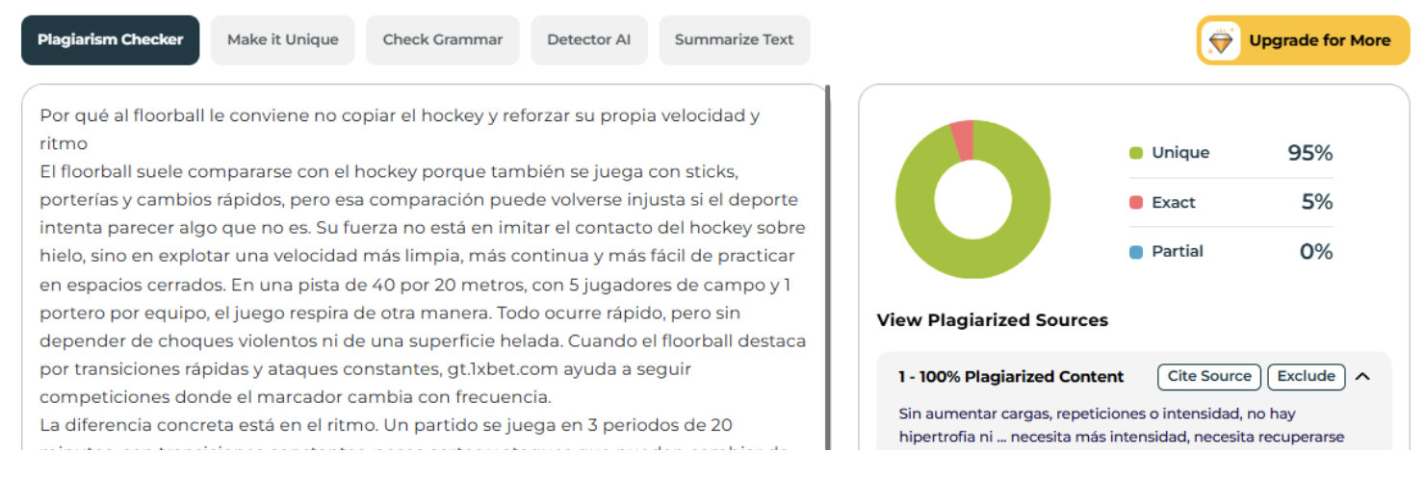Select the Detector AI tab
The width and height of the screenshot is (1425, 477).
589,40
